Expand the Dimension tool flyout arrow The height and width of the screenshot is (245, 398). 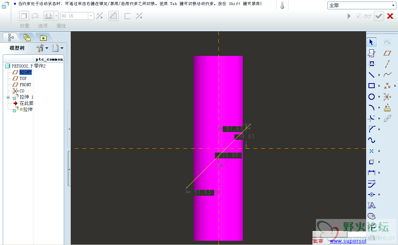point(379,172)
